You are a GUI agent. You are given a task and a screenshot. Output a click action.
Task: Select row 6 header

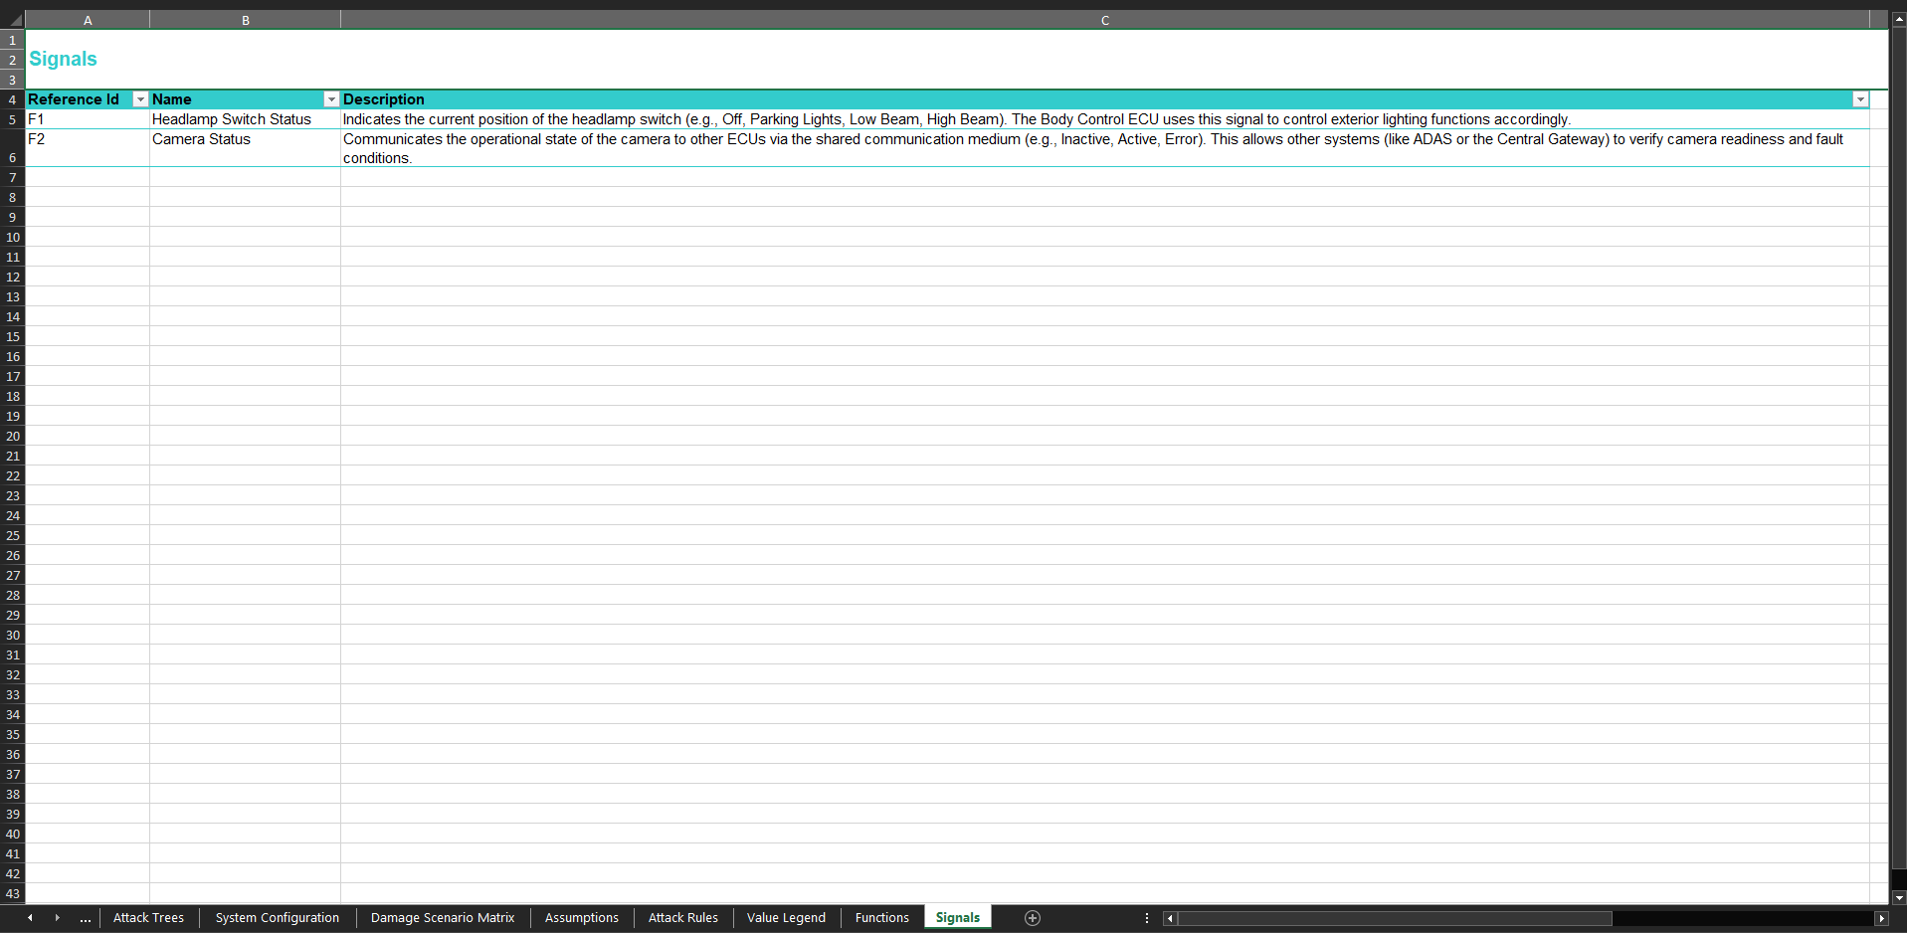tap(13, 157)
